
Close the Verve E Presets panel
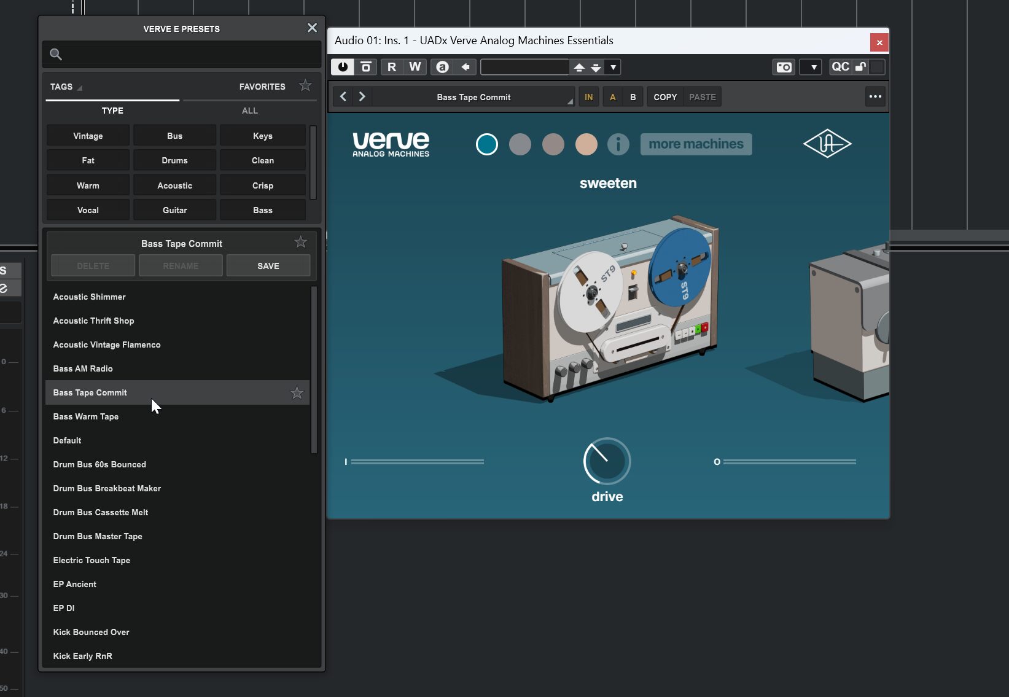pyautogui.click(x=312, y=28)
